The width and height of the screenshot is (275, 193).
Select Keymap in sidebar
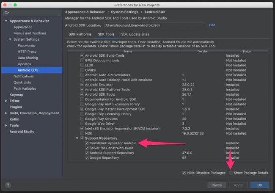click(16, 95)
